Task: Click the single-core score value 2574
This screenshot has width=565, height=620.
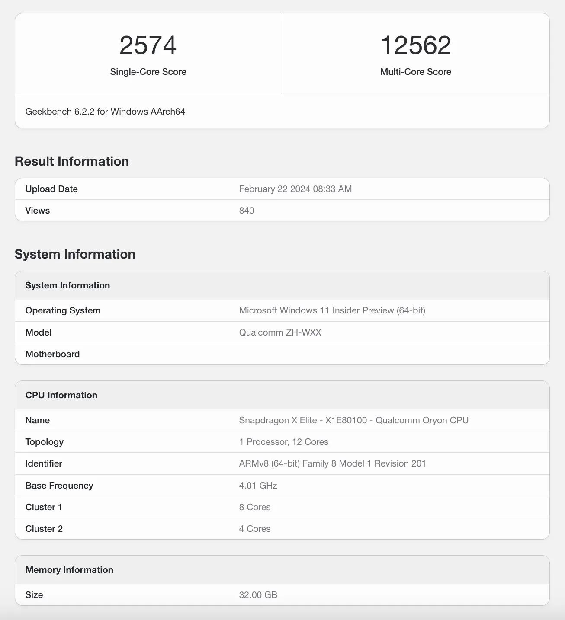Action: tap(148, 45)
